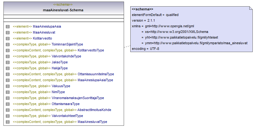Select the row icon beside JaksoType
The image size is (254, 127).
(x=8, y=62)
